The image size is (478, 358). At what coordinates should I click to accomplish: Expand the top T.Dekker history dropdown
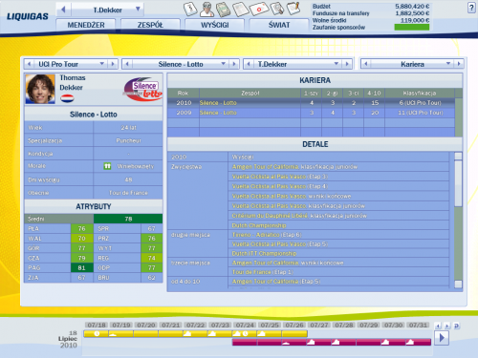pos(138,9)
